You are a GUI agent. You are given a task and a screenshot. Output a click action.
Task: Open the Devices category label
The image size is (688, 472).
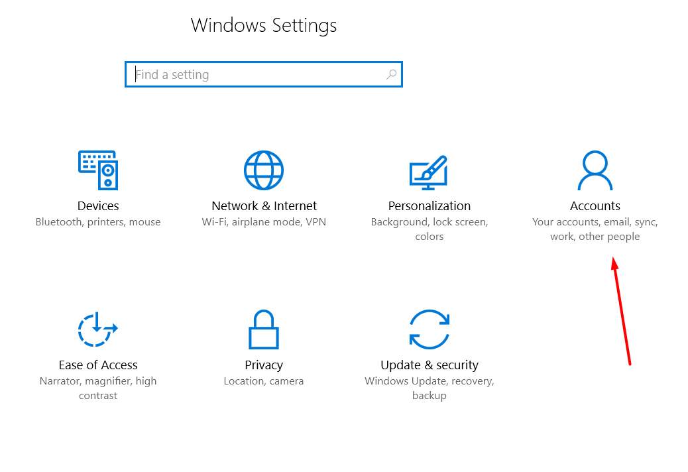(98, 206)
